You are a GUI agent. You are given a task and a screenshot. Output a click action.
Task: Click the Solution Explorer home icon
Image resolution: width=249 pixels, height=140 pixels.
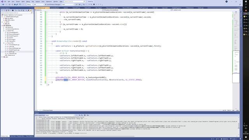coord(7,10)
